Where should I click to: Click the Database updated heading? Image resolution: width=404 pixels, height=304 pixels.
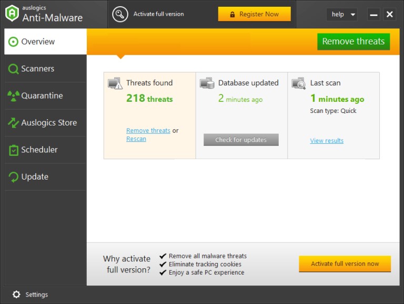tap(248, 83)
